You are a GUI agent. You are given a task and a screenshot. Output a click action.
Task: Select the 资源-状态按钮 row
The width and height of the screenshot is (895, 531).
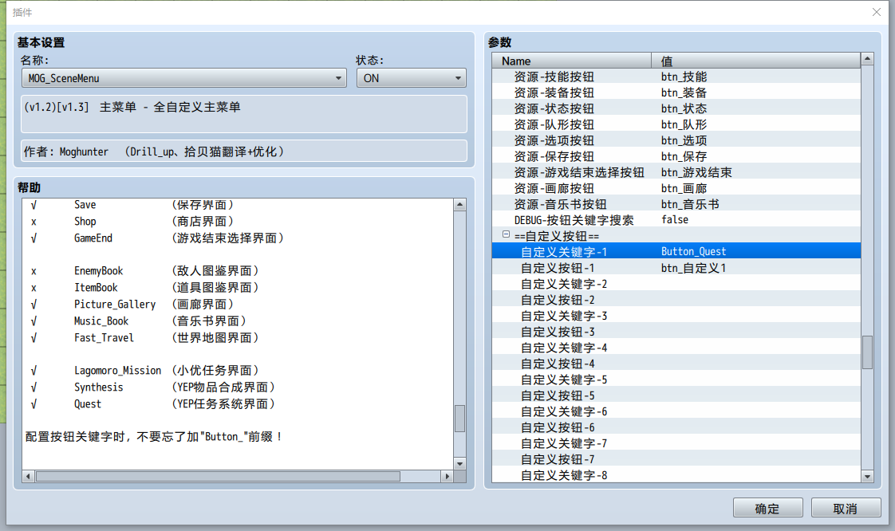pyautogui.click(x=676, y=108)
